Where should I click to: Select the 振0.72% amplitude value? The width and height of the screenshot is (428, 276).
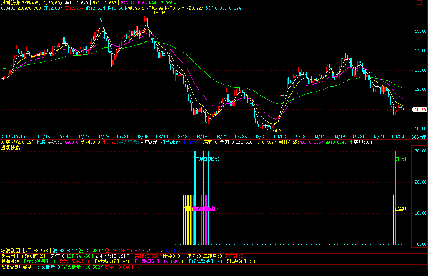click(x=195, y=8)
